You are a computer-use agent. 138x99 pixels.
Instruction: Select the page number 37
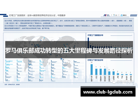[134, 84]
